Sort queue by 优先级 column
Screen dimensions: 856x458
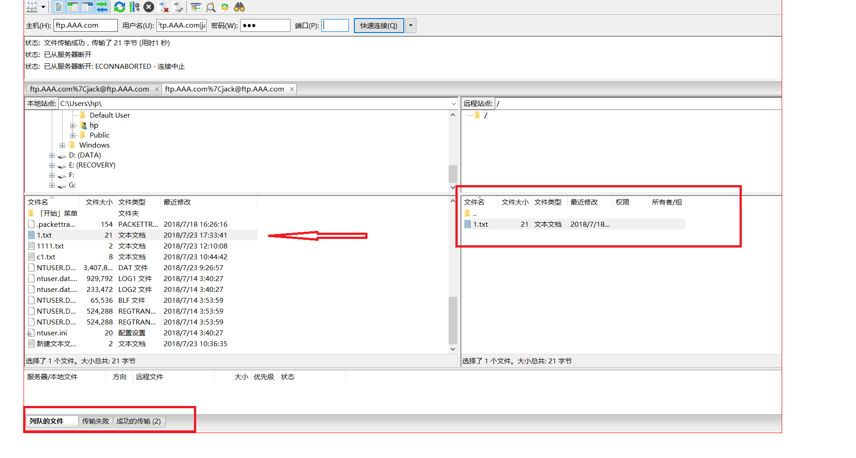click(264, 377)
